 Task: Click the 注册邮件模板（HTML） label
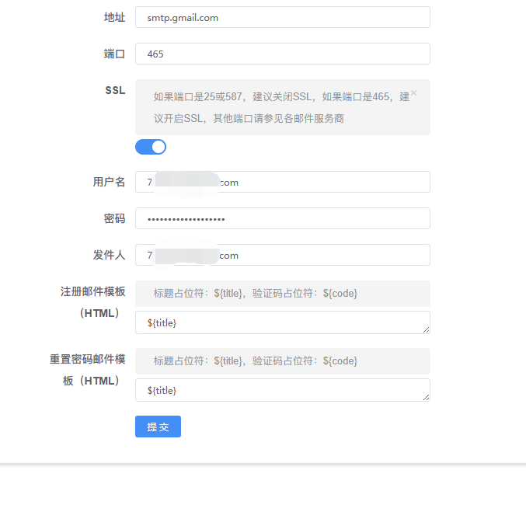93,302
